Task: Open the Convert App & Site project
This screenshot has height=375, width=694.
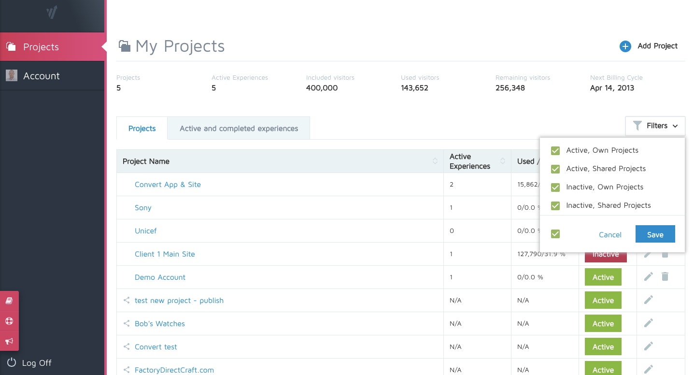Action: [x=168, y=185]
